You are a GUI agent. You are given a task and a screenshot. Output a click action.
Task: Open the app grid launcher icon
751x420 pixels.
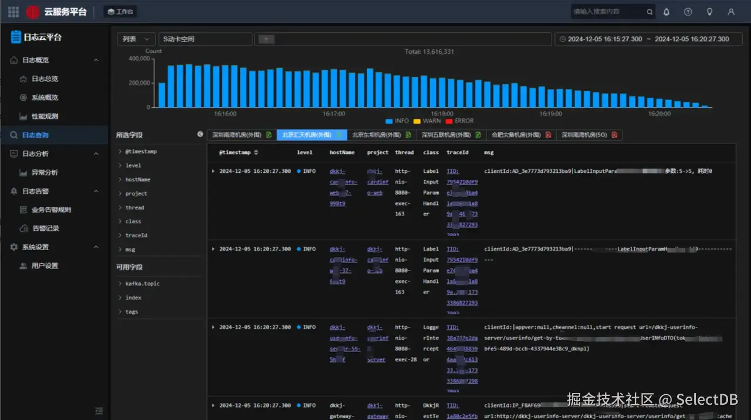click(x=13, y=11)
